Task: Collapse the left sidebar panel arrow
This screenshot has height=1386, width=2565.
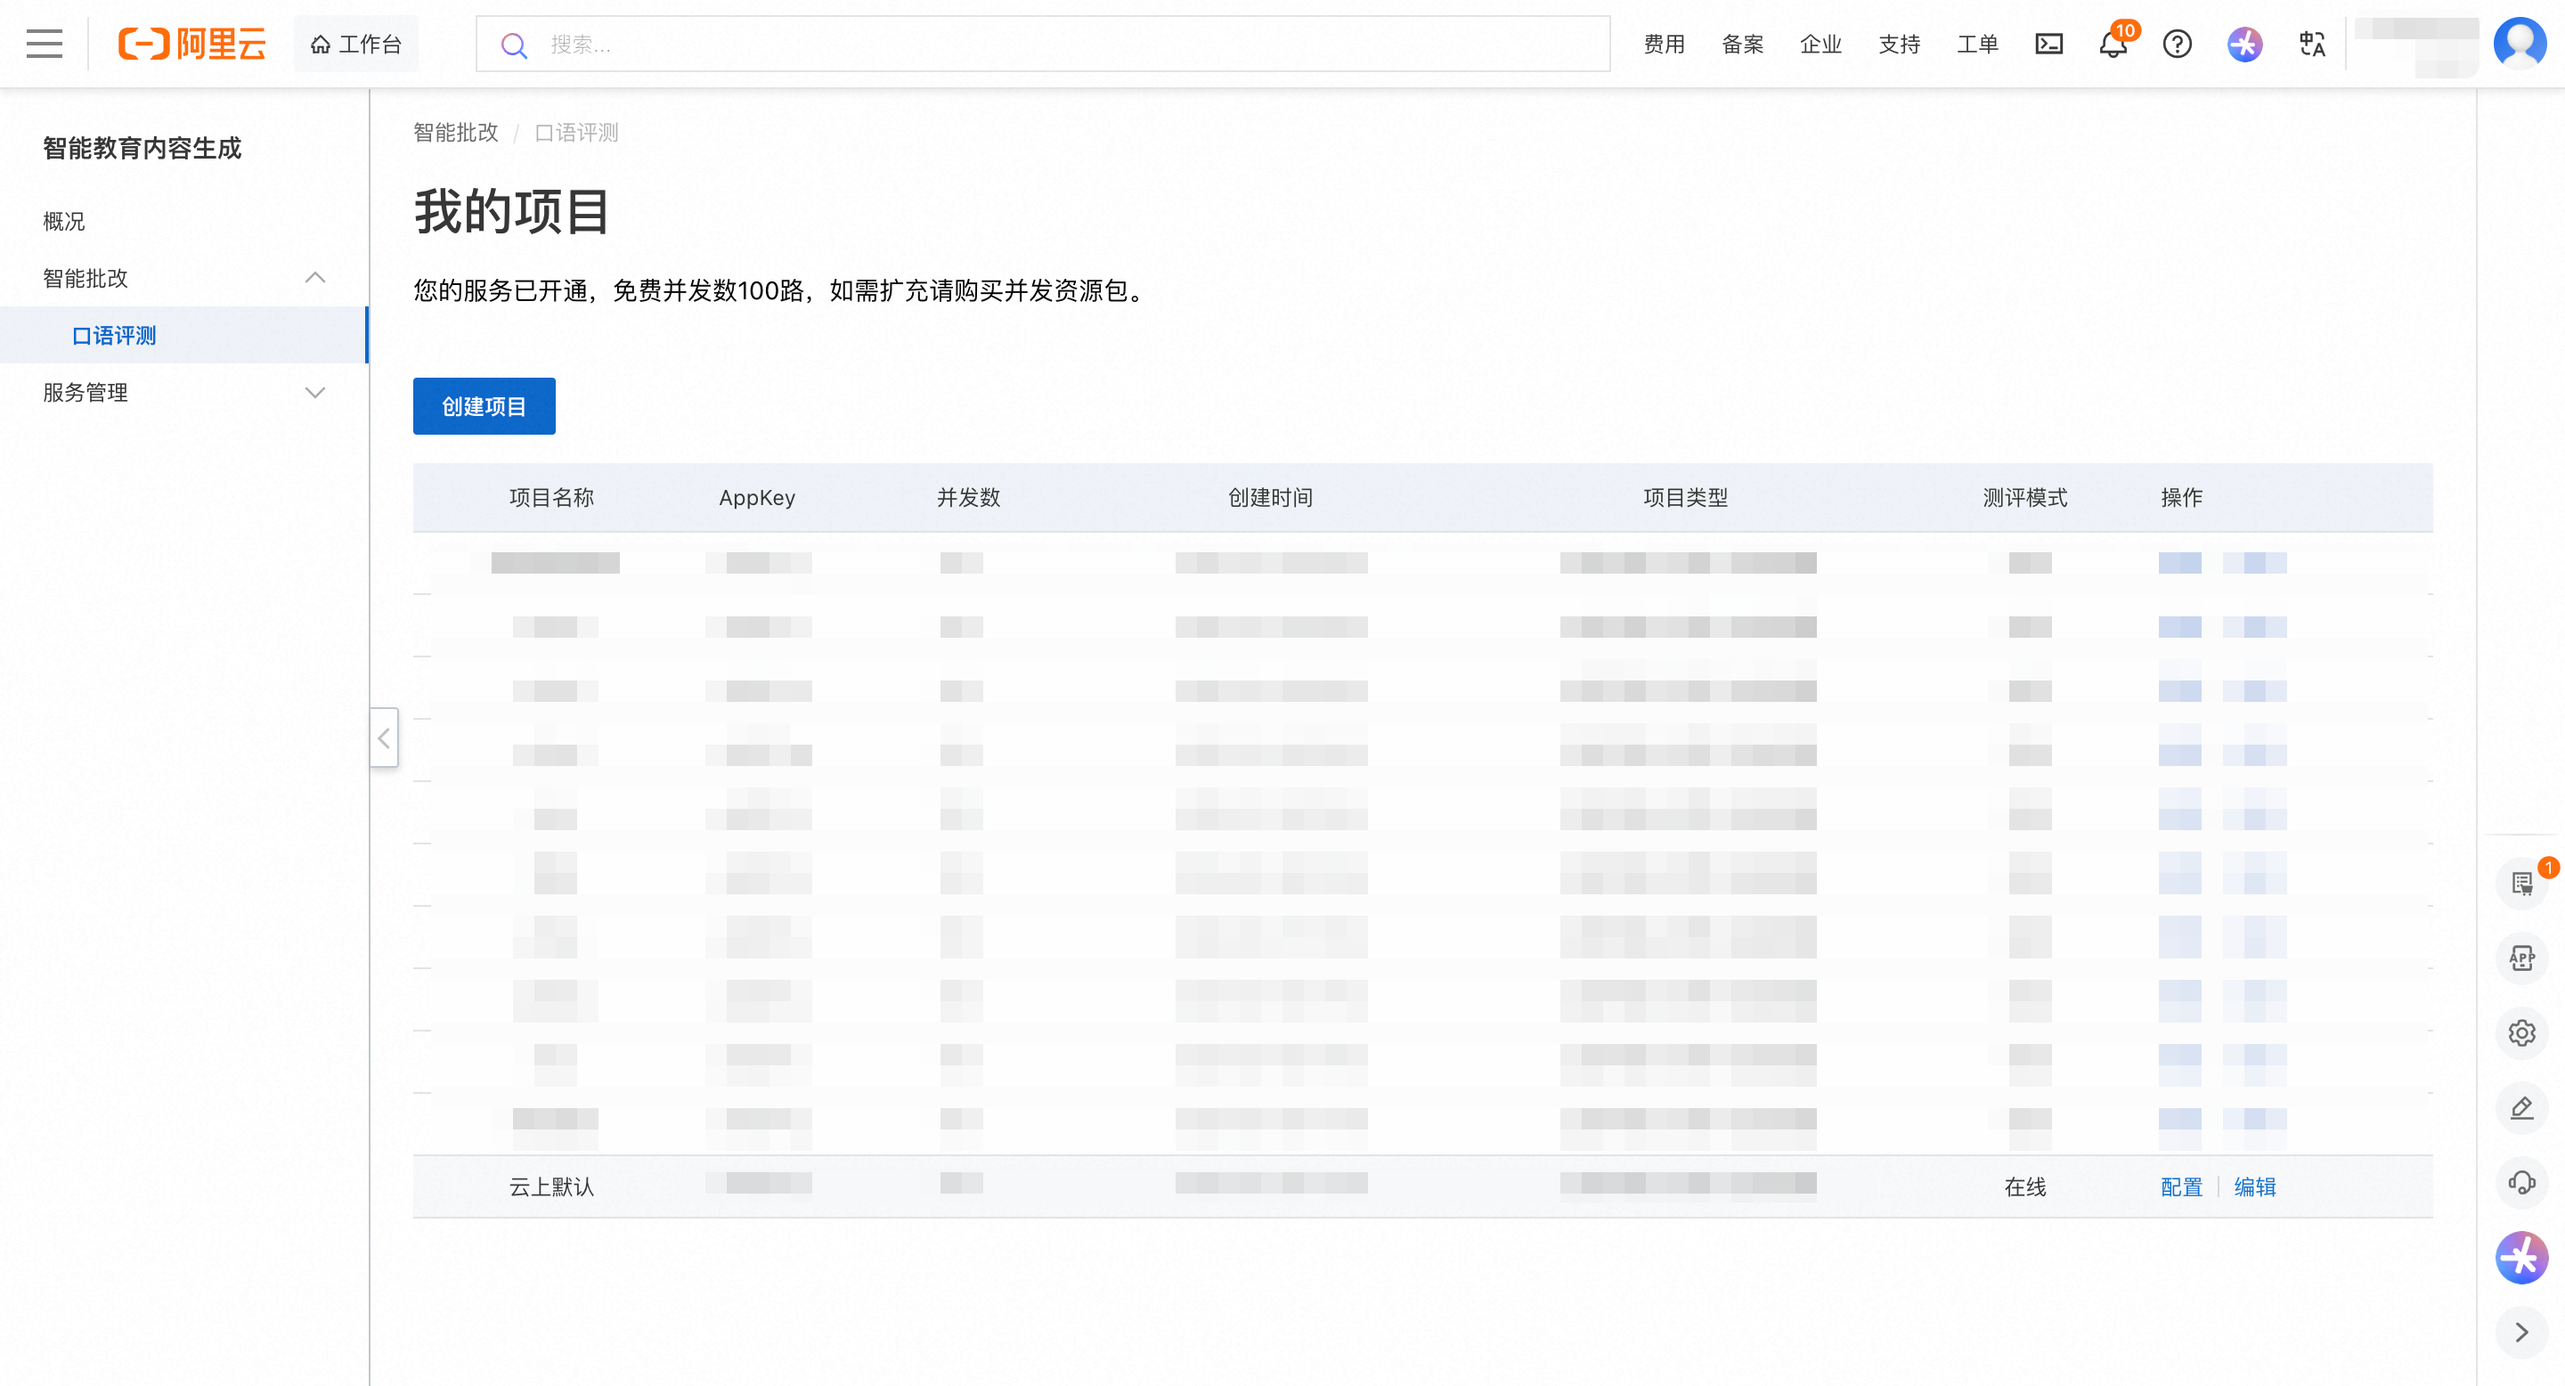Action: click(383, 738)
